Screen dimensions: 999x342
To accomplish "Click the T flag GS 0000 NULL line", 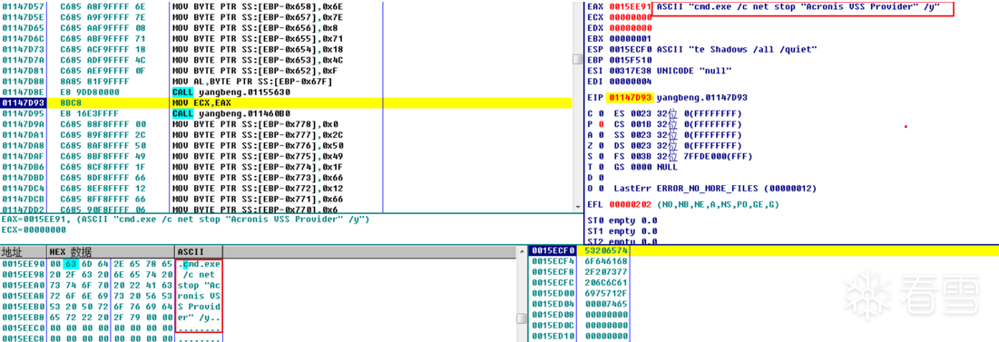I will (x=632, y=168).
